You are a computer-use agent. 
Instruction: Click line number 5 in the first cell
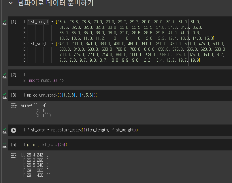point(24,44)
